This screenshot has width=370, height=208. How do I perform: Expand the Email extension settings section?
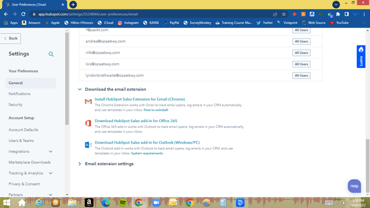[x=80, y=164]
